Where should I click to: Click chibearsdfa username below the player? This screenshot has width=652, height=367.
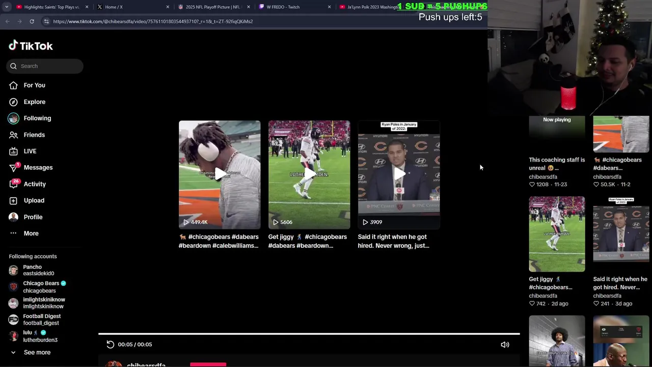pos(146,364)
